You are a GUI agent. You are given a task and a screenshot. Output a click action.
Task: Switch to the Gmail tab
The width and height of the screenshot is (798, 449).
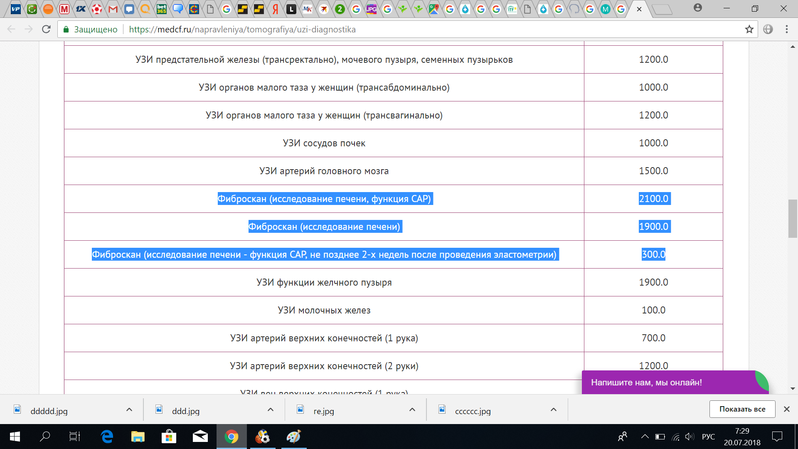[113, 9]
